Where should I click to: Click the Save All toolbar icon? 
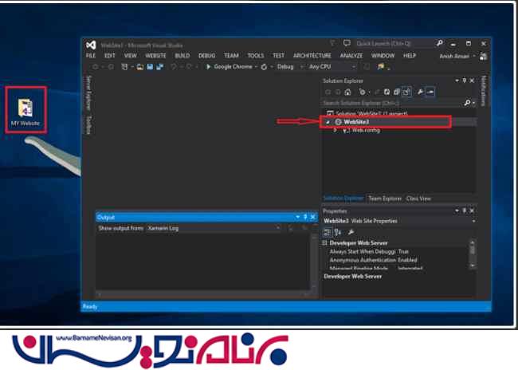pyautogui.click(x=160, y=67)
